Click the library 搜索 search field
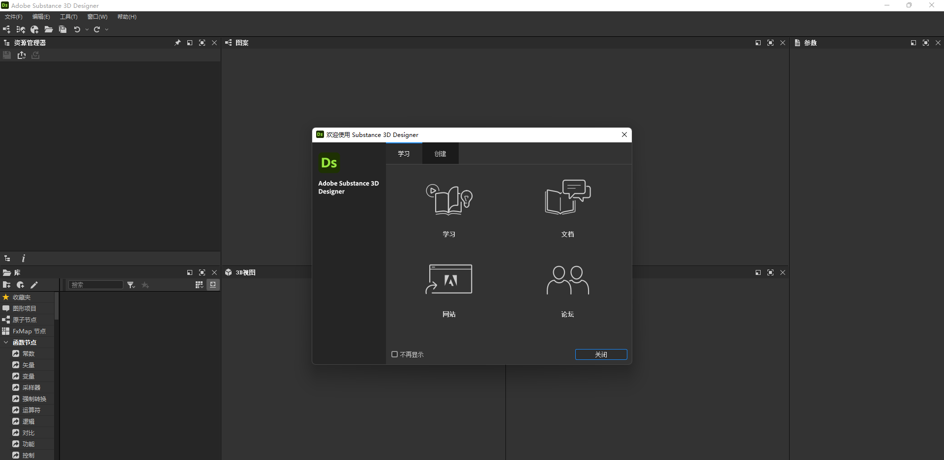The width and height of the screenshot is (944, 460). 96,285
